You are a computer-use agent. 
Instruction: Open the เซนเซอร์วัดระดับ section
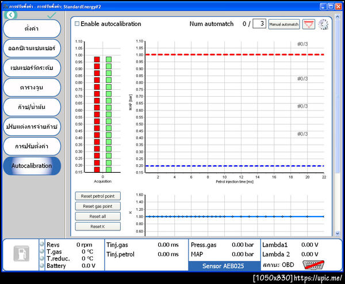pos(32,68)
